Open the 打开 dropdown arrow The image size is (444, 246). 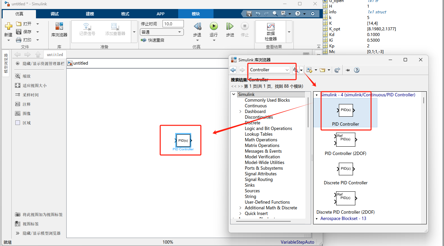click(38, 24)
